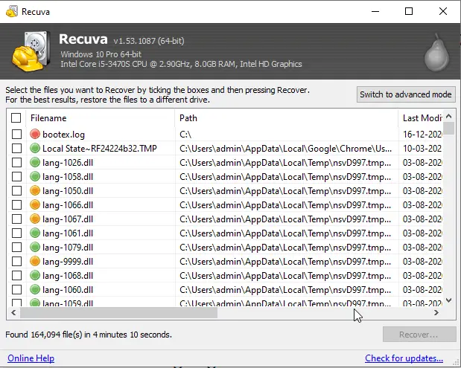The image size is (461, 368).
Task: Click green status dot for Local State~RF24224b32.TMP
Action: [x=35, y=148]
